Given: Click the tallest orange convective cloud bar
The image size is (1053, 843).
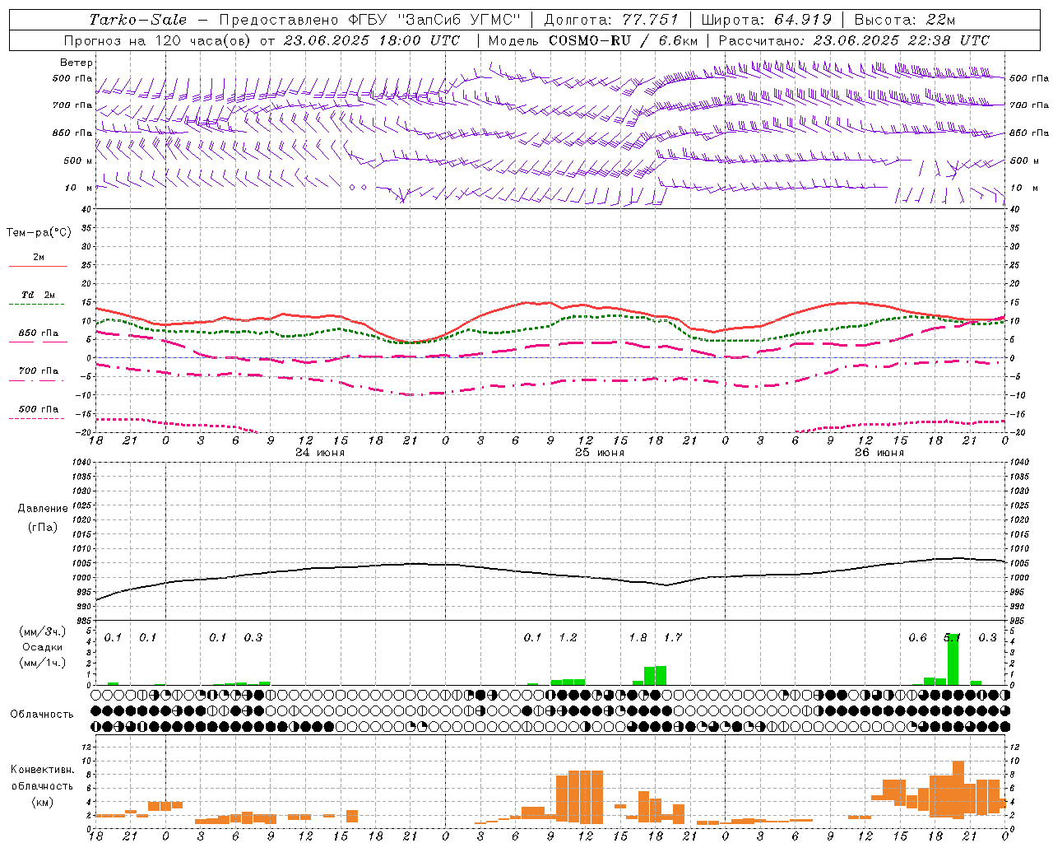Looking at the screenshot, I should coord(958,789).
